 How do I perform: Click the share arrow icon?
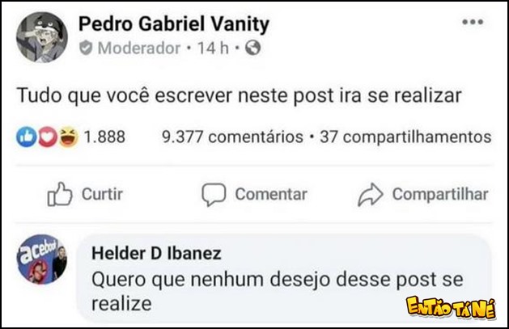[x=370, y=194]
